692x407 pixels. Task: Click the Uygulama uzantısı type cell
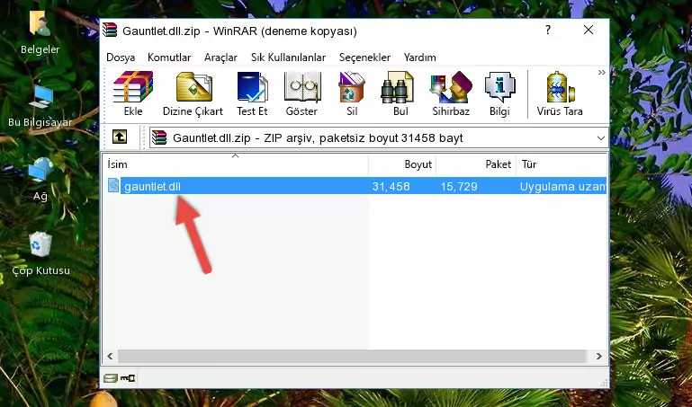[x=562, y=186]
